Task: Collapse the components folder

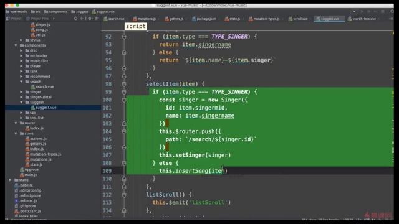Action: click(x=16, y=45)
